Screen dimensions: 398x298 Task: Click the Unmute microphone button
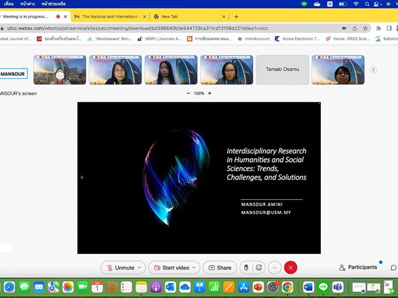120,268
